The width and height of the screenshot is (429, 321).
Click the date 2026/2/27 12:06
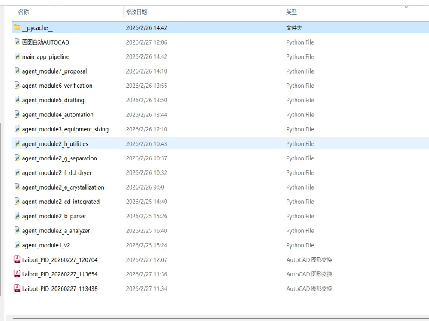tap(146, 42)
